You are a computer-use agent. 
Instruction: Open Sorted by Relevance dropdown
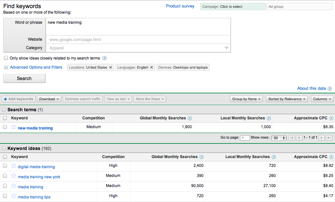(x=287, y=99)
